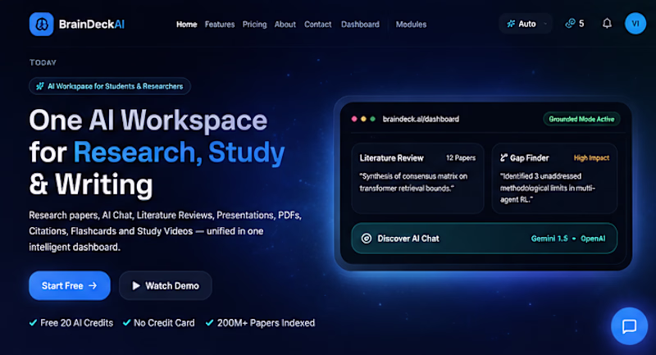Click the "One AI Workspace" heading
The width and height of the screenshot is (656, 355).
[x=148, y=121]
